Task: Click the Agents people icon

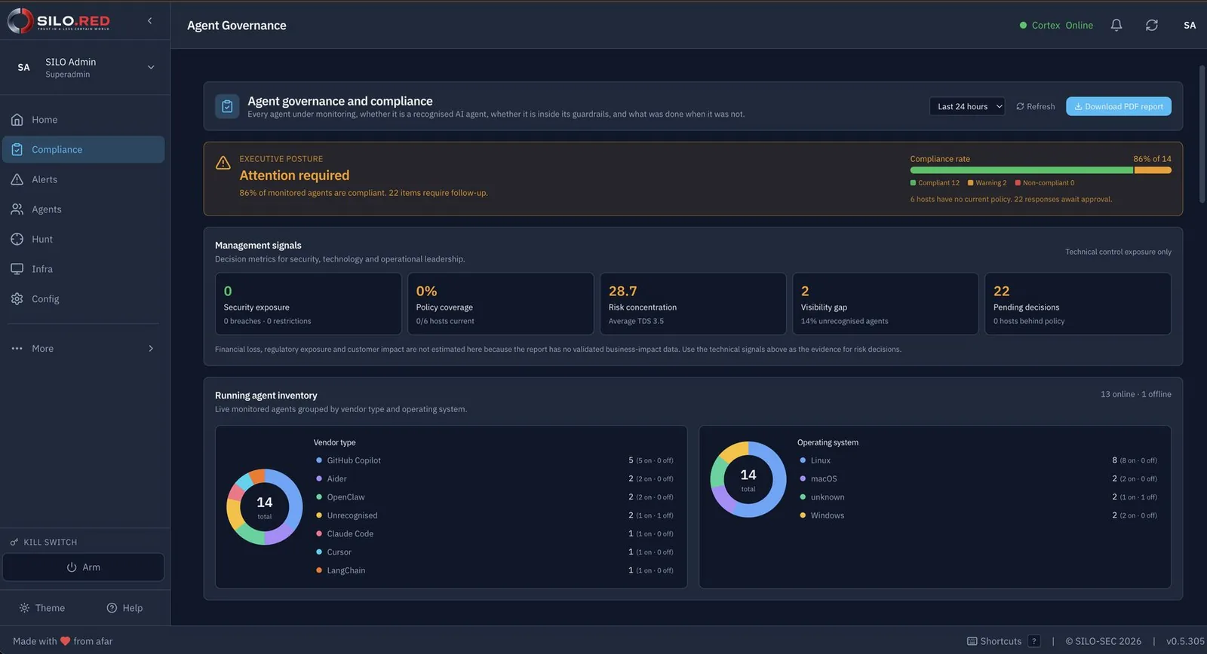Action: (17, 209)
